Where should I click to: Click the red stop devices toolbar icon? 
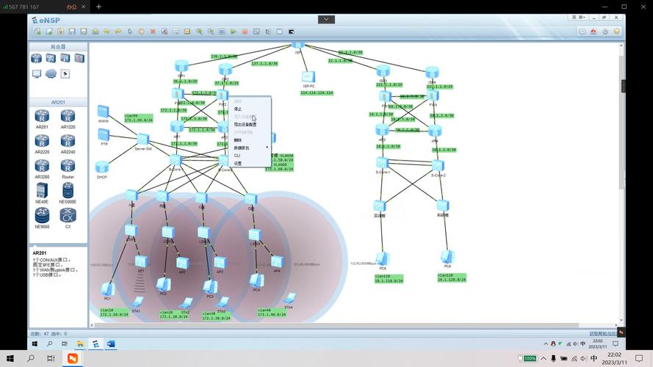(x=245, y=32)
